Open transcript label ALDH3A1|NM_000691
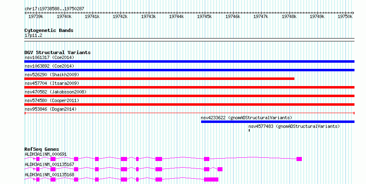366x184 pixels. [x=46, y=154]
